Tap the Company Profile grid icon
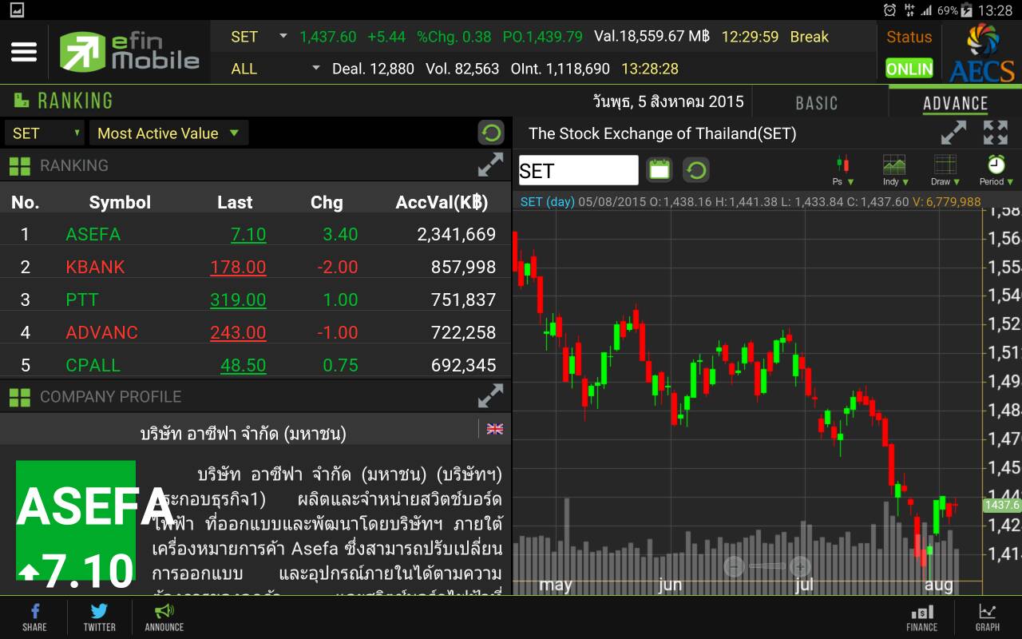 point(19,397)
